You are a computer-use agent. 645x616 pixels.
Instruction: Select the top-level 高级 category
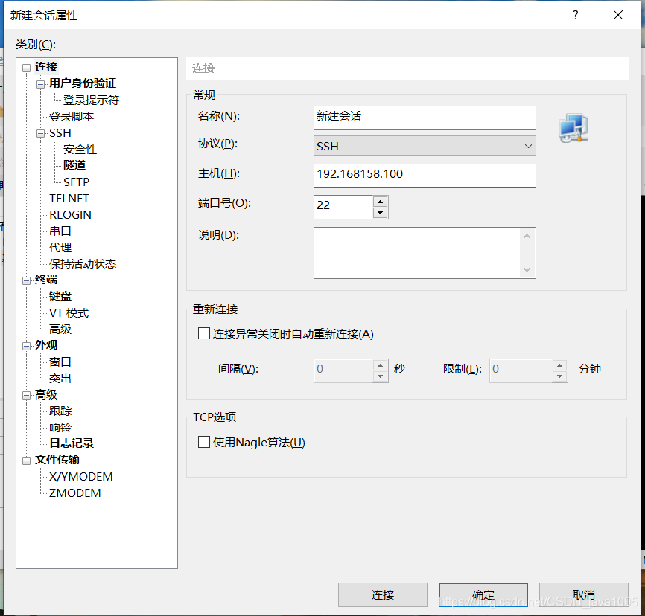pos(46,394)
